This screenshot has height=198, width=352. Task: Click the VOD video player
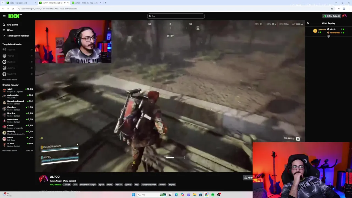pos(170,96)
